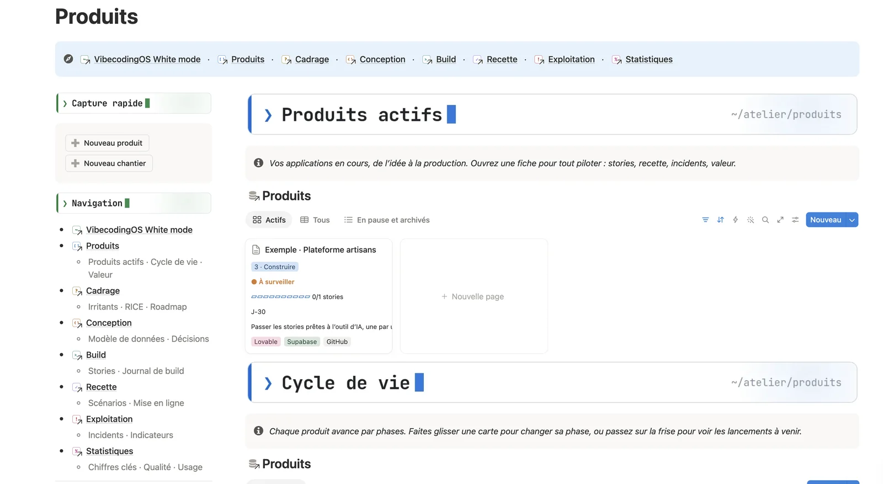The height and width of the screenshot is (484, 883).
Task: Open Recette link in the top bar
Action: coord(502,59)
